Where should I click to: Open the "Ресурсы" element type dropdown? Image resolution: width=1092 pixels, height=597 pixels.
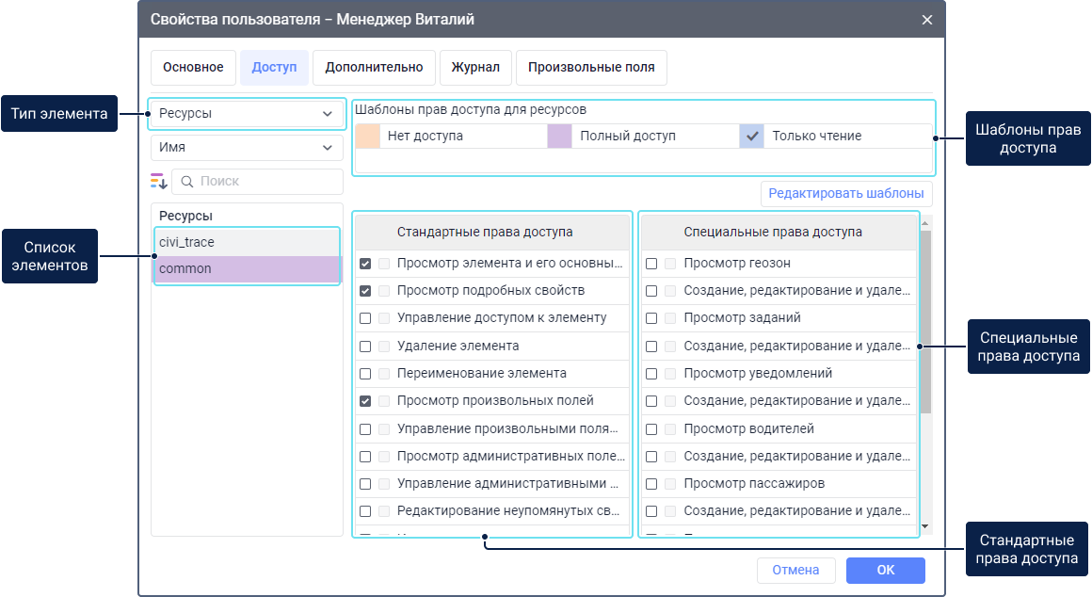tap(247, 114)
